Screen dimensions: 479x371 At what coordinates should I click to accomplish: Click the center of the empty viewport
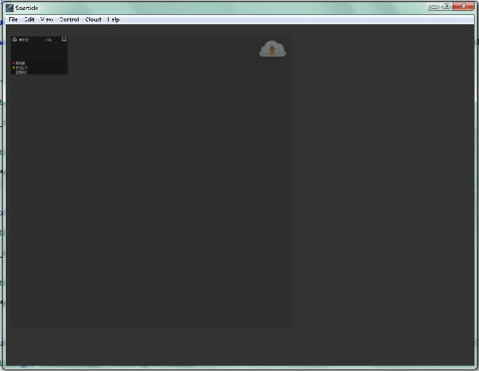[x=151, y=181]
